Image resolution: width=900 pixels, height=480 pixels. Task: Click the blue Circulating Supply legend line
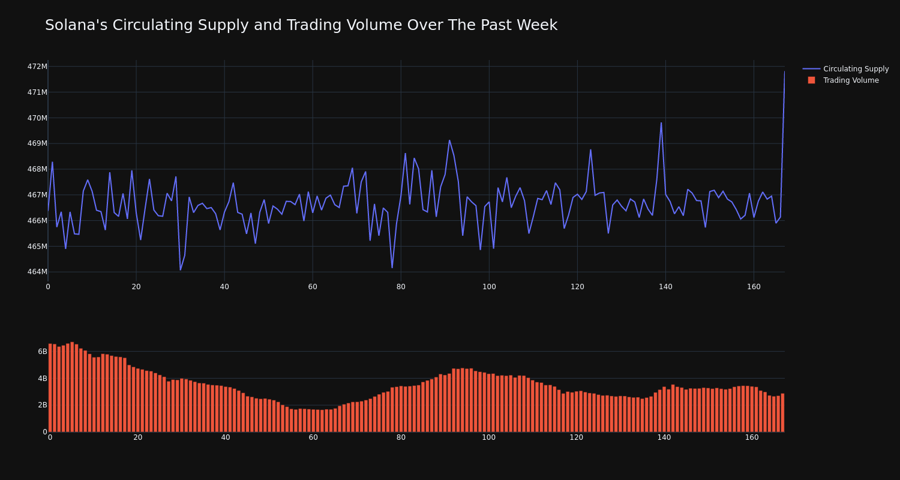coord(811,69)
